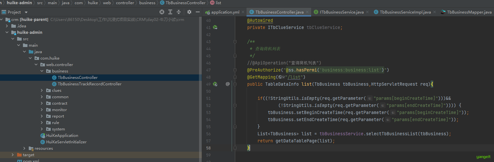The image size is (494, 162).
Task: Click the huike-admin breadcrumb
Action: (x=19, y=3)
